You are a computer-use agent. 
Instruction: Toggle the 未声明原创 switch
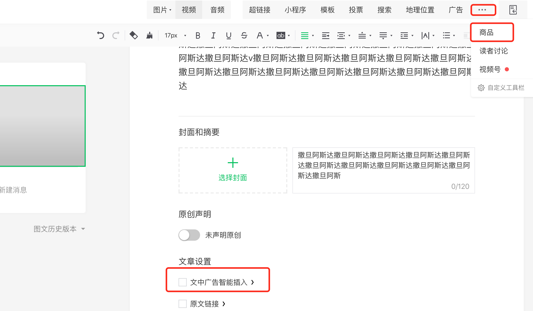[x=189, y=235]
